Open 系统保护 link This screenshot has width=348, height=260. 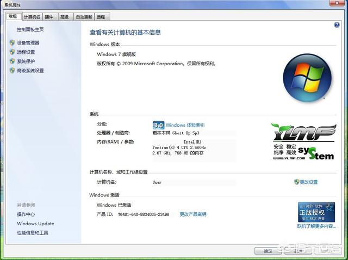26,61
